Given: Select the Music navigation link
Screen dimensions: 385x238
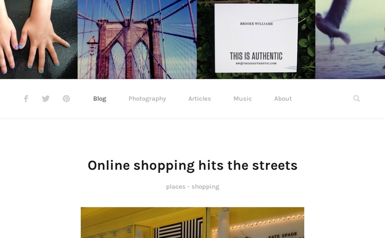Looking at the screenshot, I should tap(243, 99).
